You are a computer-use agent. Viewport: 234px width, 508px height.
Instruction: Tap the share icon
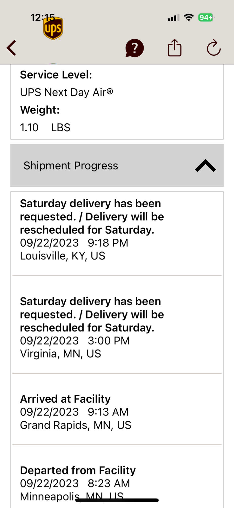(x=174, y=47)
